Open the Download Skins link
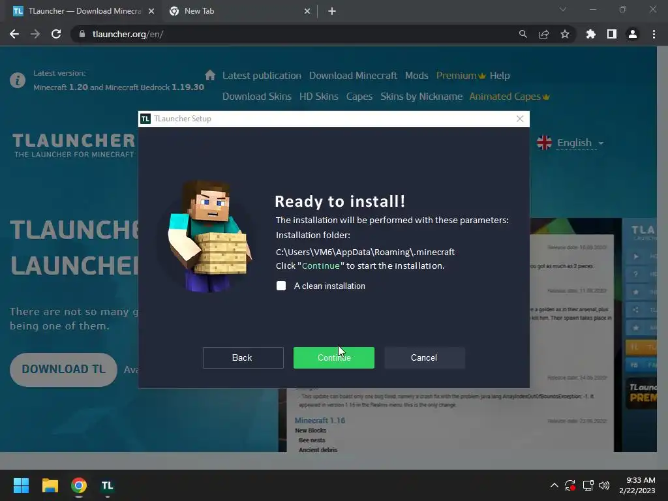 point(257,97)
